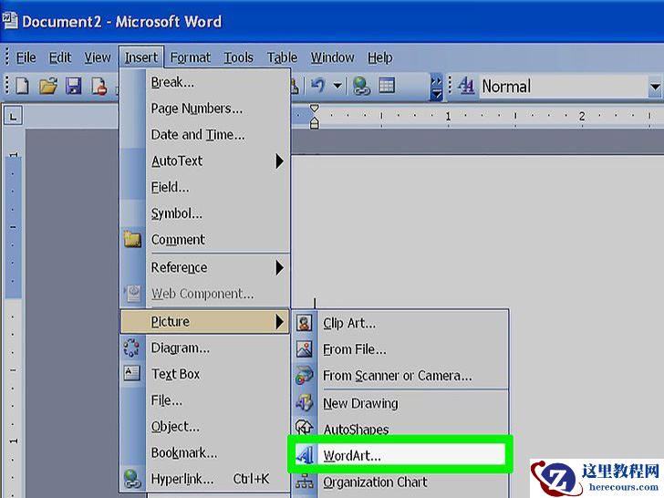Click the Open folder icon
The height and width of the screenshot is (498, 664).
pyautogui.click(x=48, y=86)
